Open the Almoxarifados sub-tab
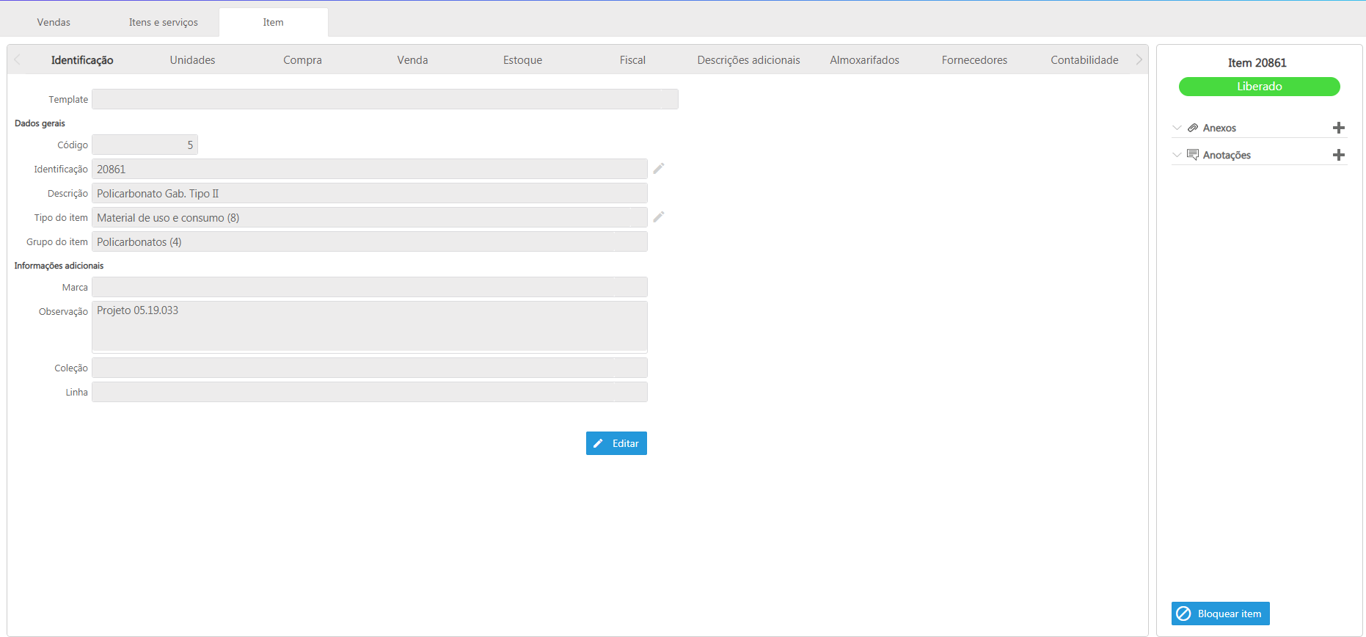The width and height of the screenshot is (1366, 637). coord(865,60)
